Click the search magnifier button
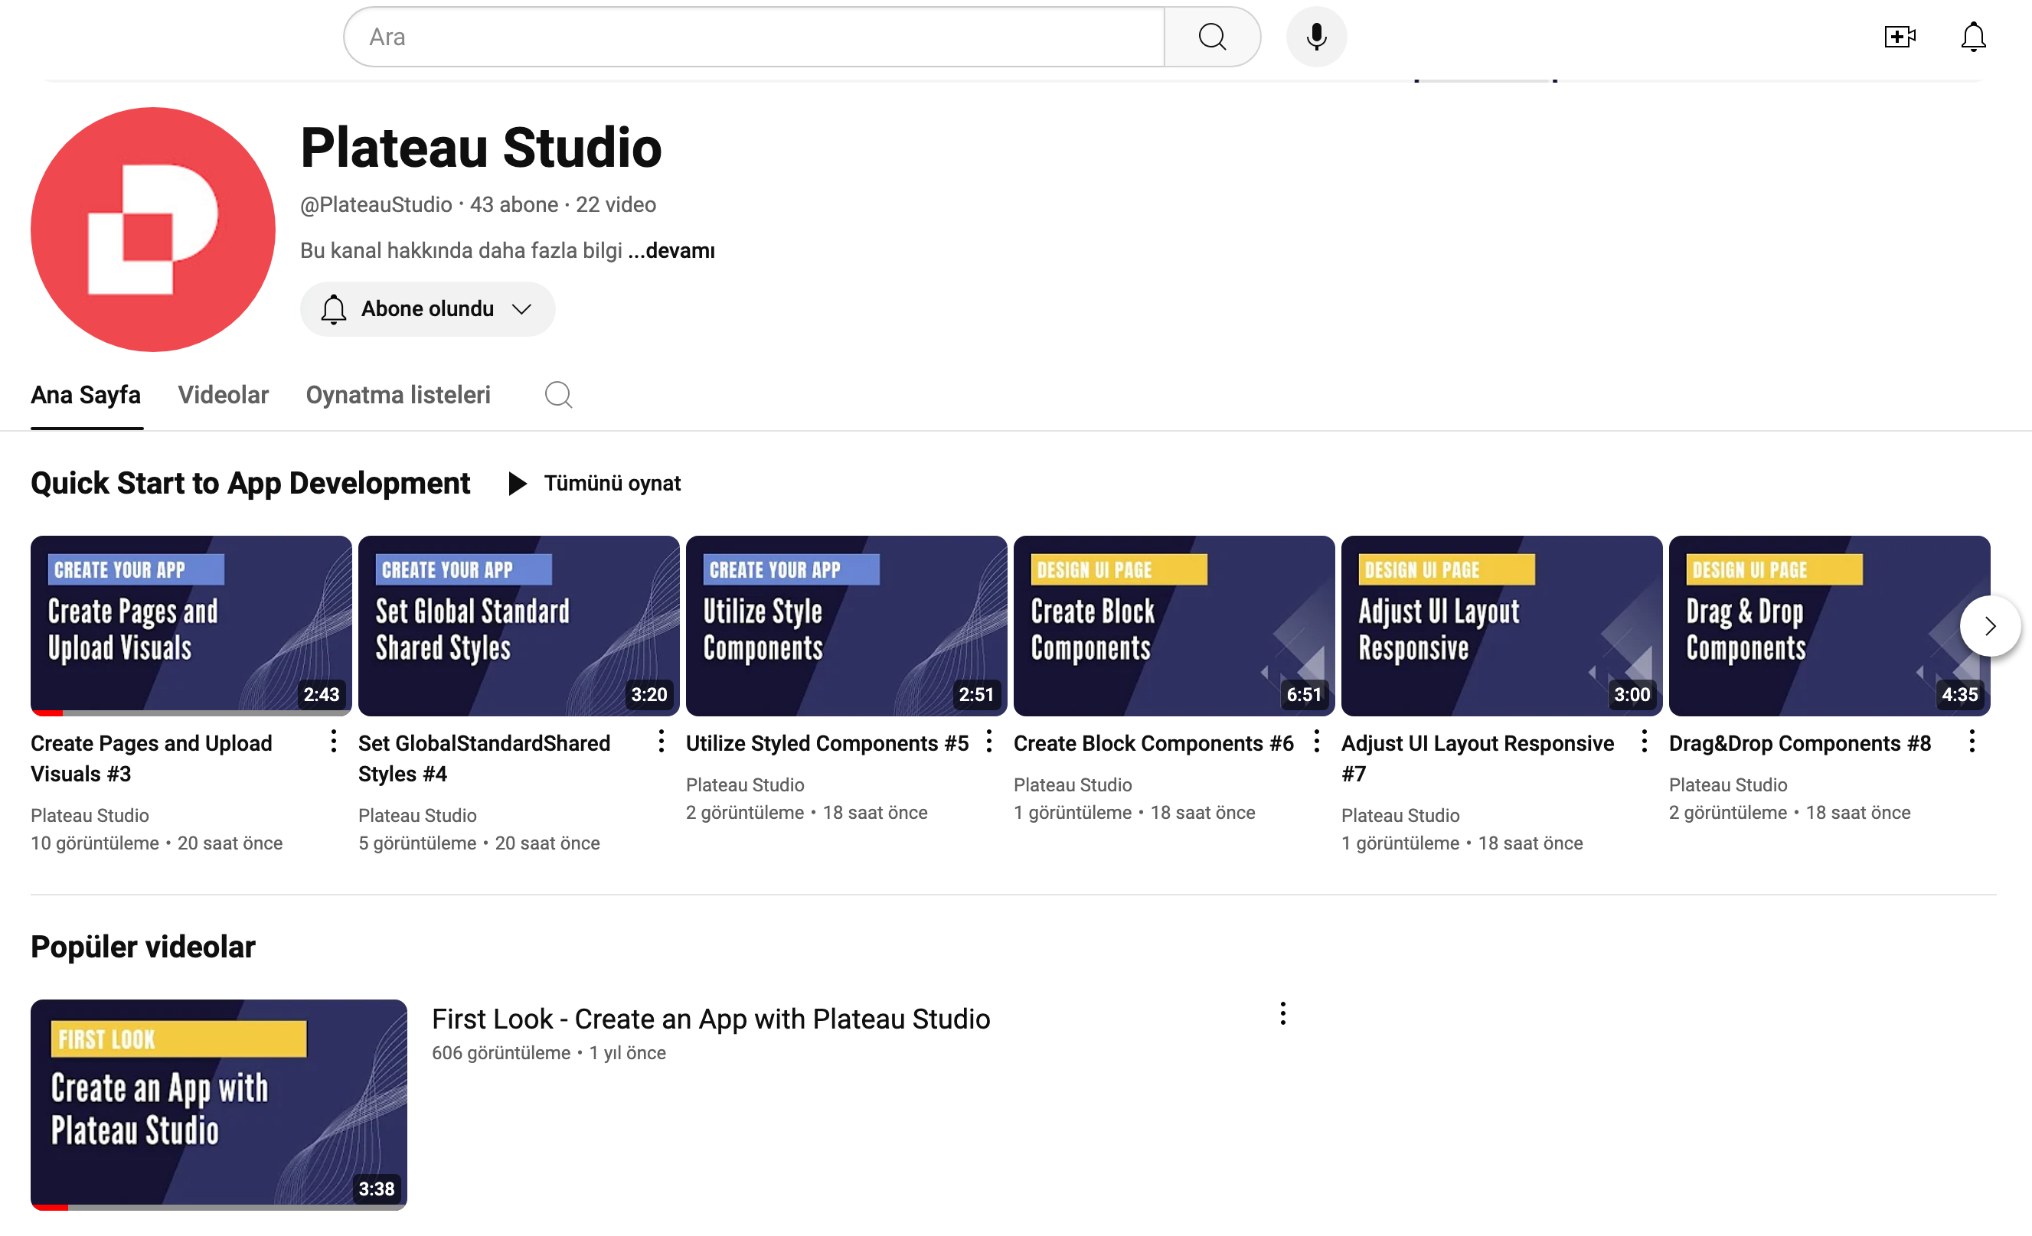 (1211, 37)
